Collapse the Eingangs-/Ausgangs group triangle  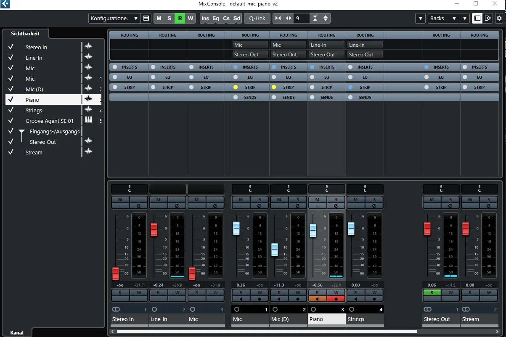[x=21, y=132]
